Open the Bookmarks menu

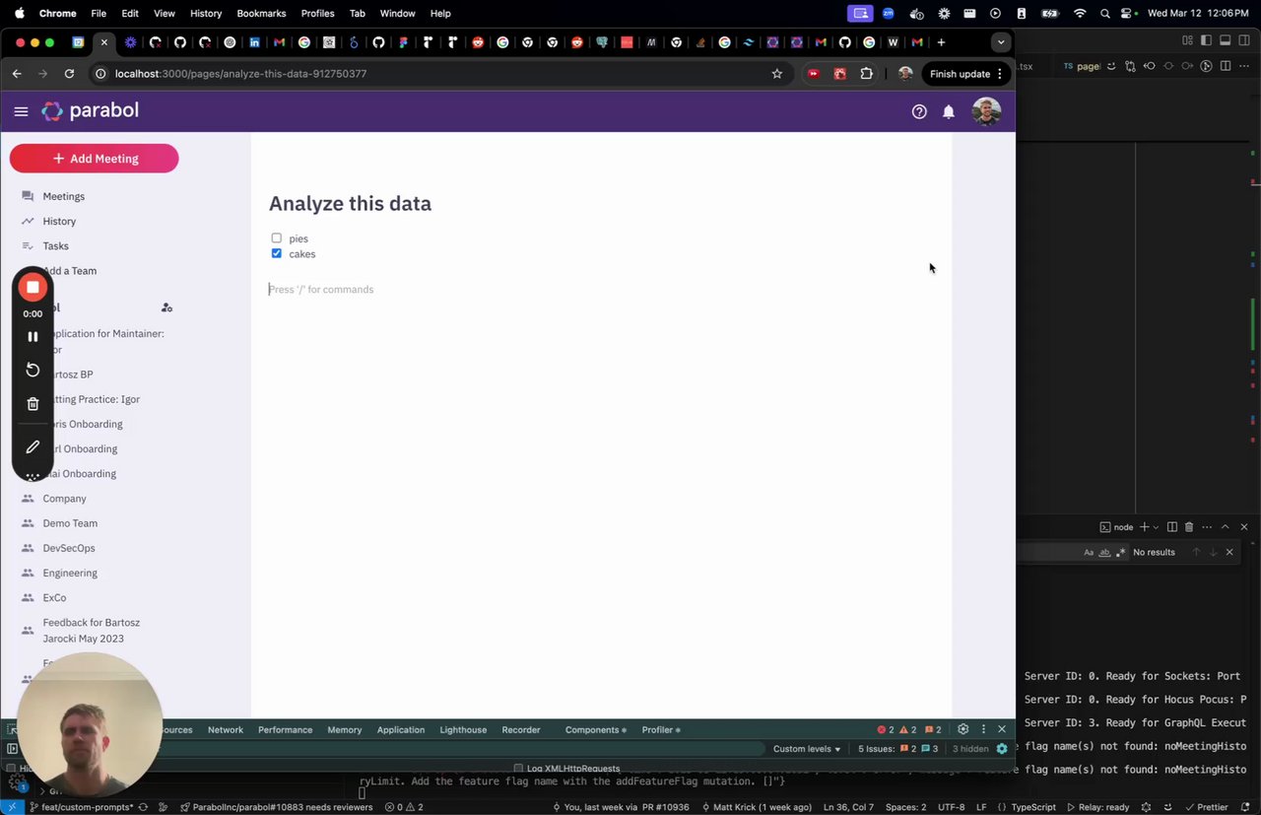tap(261, 13)
